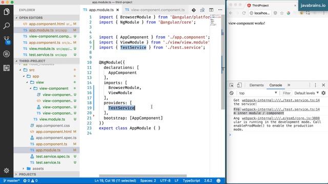Click the errors and warnings count in status bar
This screenshot has width=328, height=184.
30,180
